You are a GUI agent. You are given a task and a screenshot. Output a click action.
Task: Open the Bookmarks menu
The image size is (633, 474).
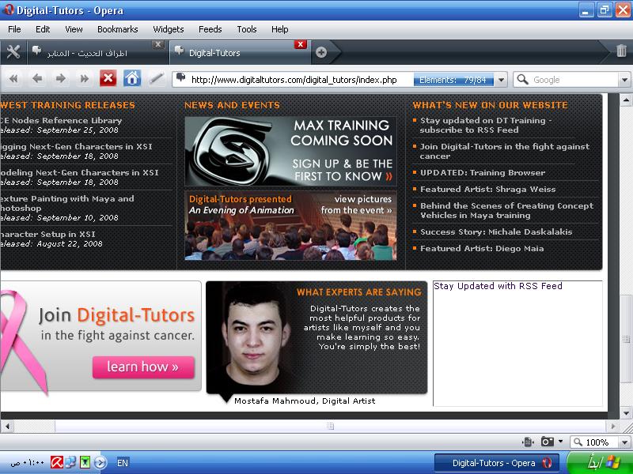coord(117,29)
